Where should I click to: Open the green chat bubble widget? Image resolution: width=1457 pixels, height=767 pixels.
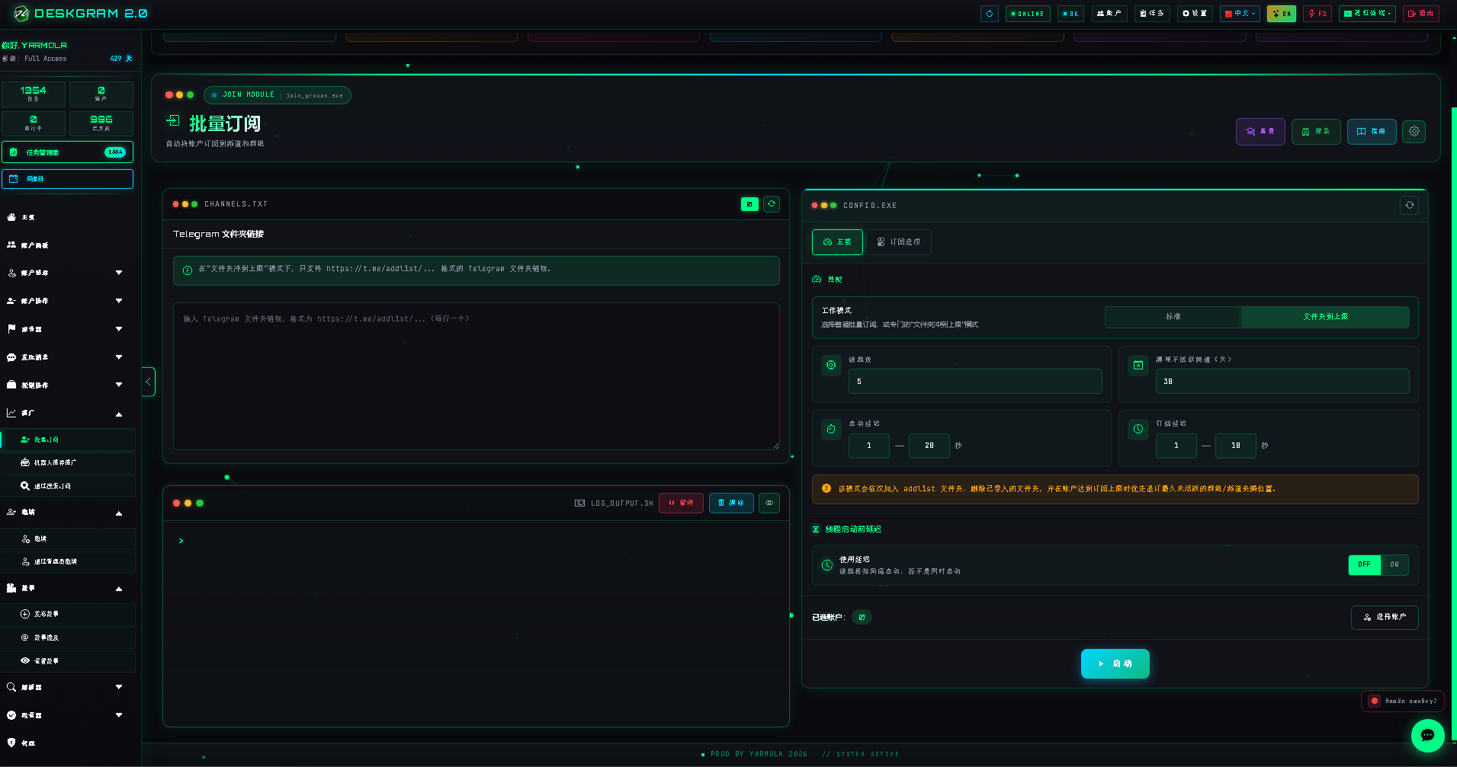click(x=1427, y=736)
